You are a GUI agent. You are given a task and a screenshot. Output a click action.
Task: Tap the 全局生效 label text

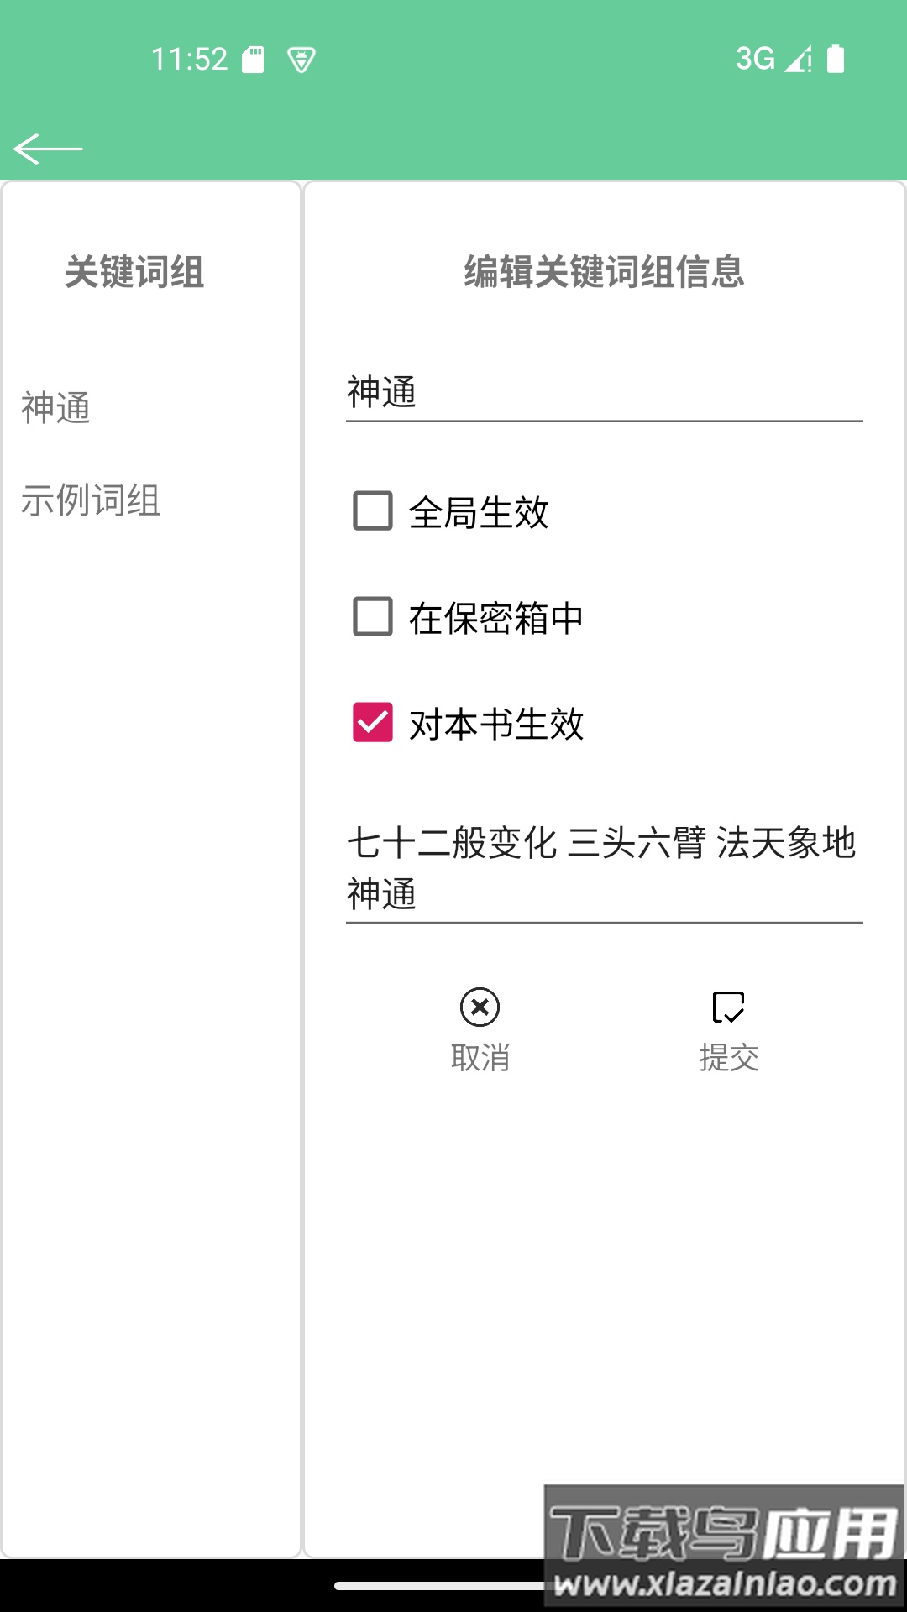click(x=479, y=512)
